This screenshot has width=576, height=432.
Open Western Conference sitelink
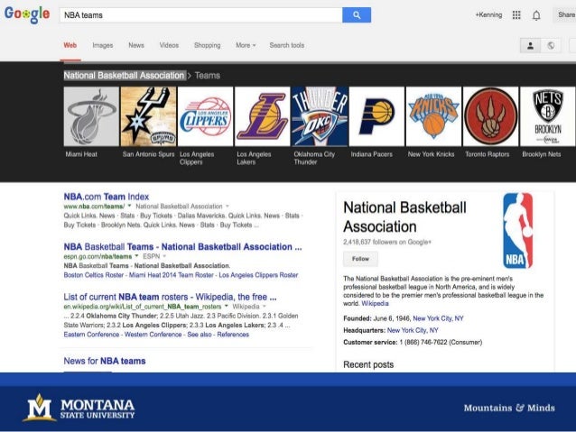tap(153, 335)
